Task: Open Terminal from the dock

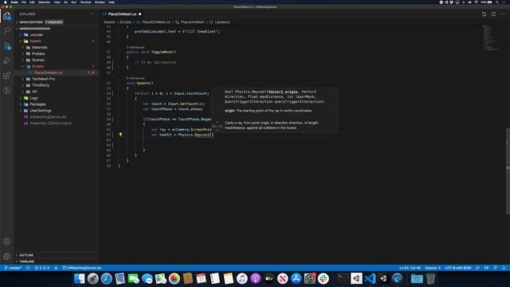Action: coord(343,278)
